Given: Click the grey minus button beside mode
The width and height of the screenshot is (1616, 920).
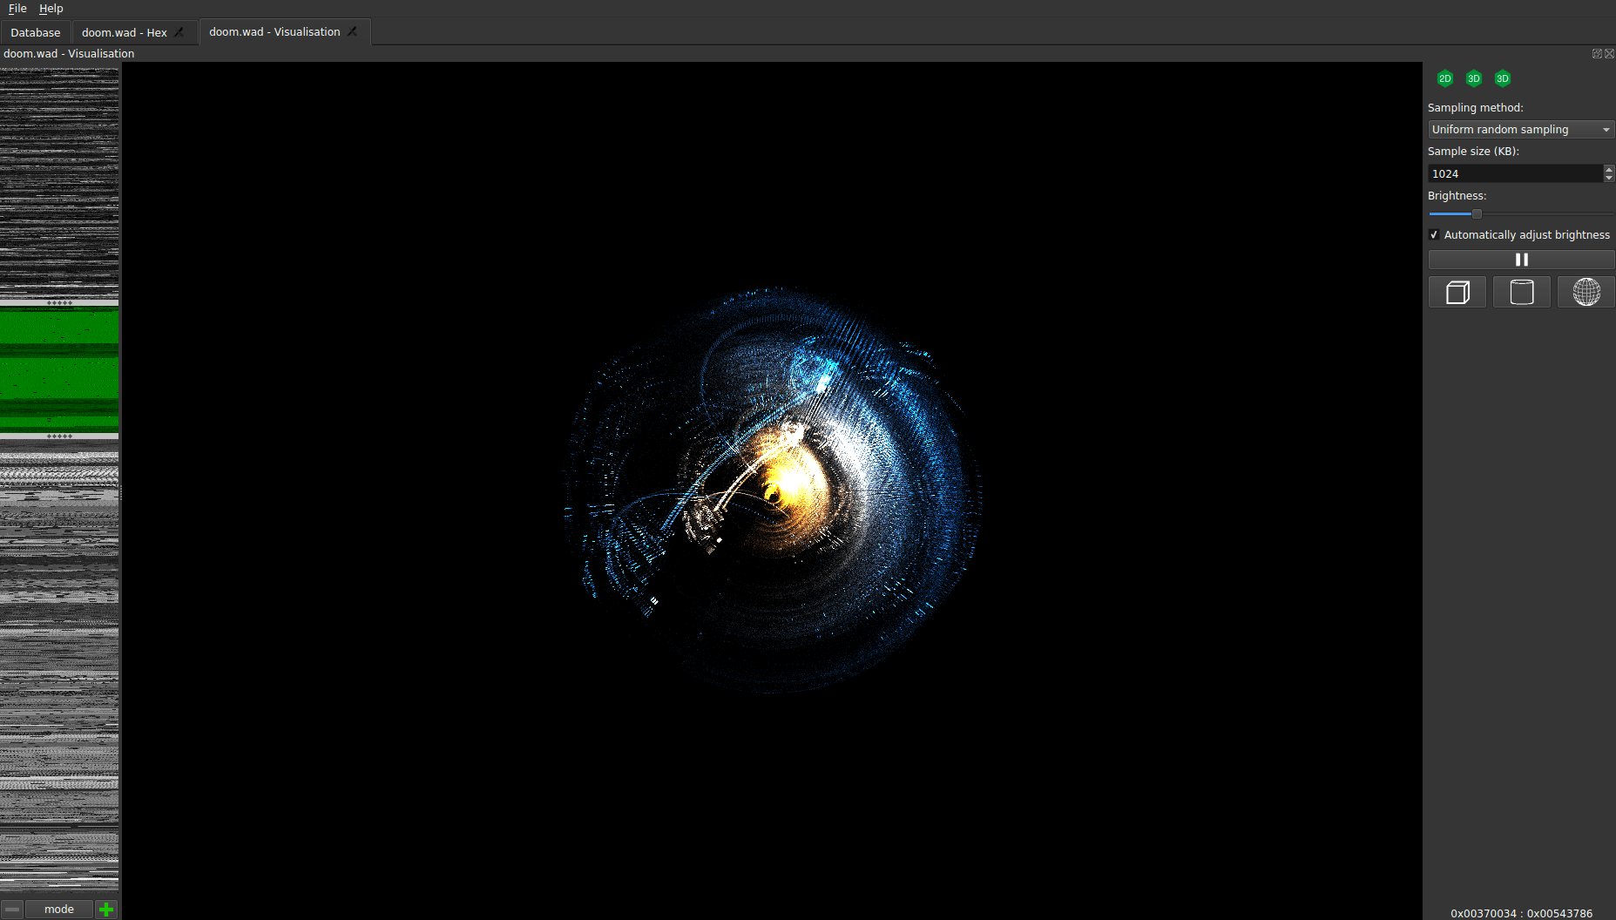Looking at the screenshot, I should click(12, 910).
